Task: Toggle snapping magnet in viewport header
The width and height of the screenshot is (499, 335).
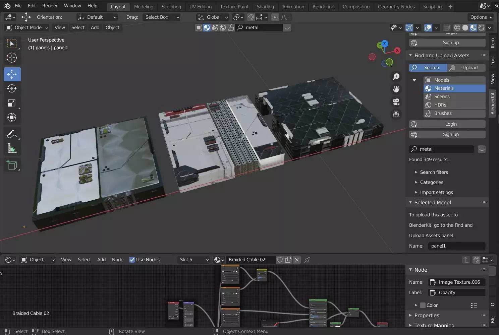Action: pyautogui.click(x=251, y=17)
